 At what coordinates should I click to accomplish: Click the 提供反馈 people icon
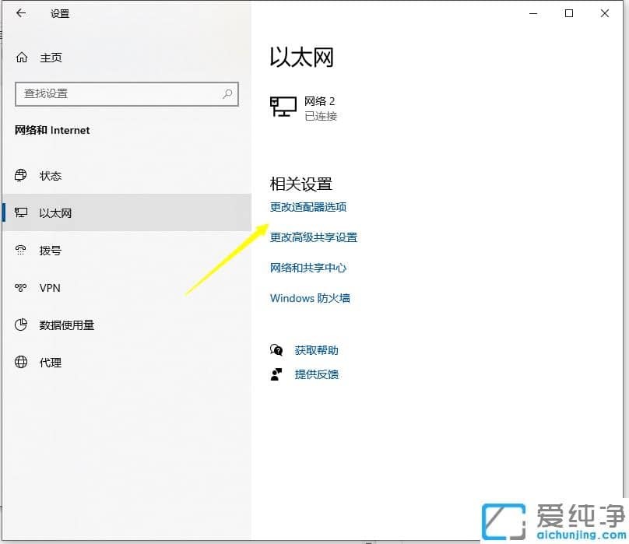[277, 374]
